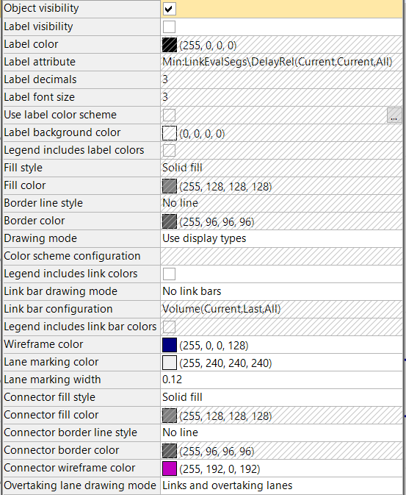
Task: Select the 'Label background color' row label
Action: [x=62, y=132]
